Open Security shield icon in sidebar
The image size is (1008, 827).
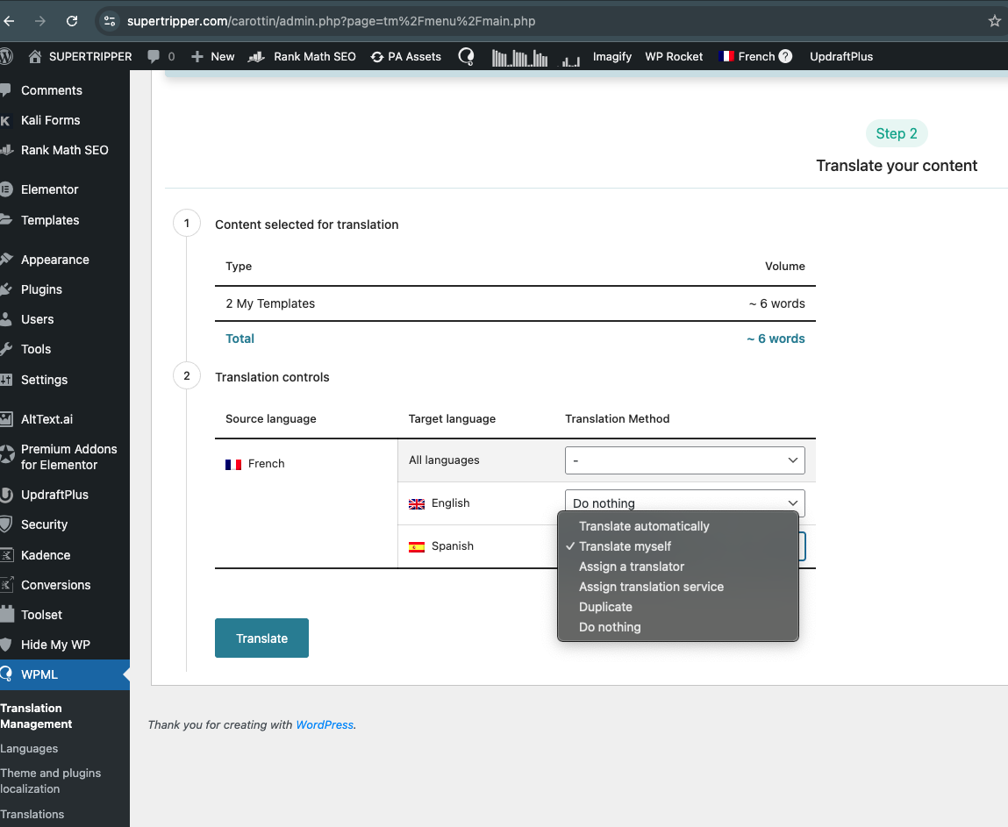(x=6, y=524)
